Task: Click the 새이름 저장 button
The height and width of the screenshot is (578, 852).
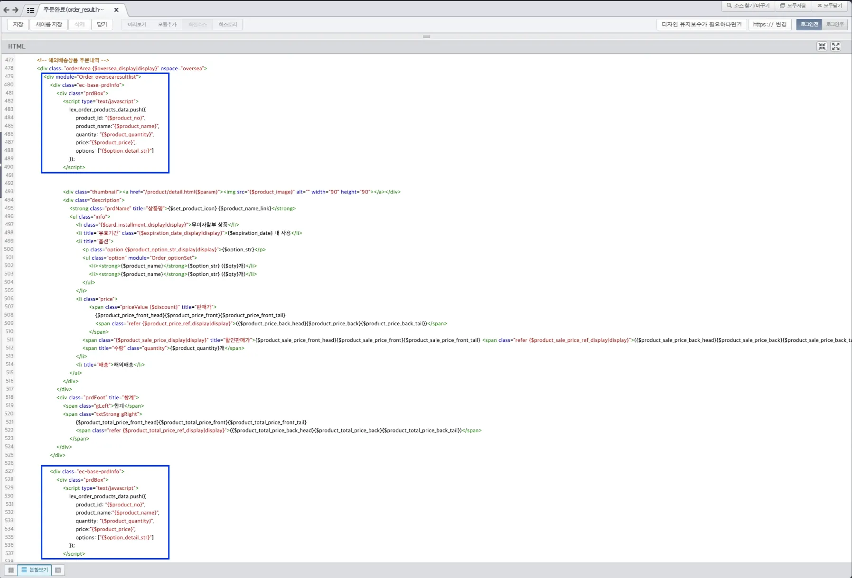Action: pos(49,24)
